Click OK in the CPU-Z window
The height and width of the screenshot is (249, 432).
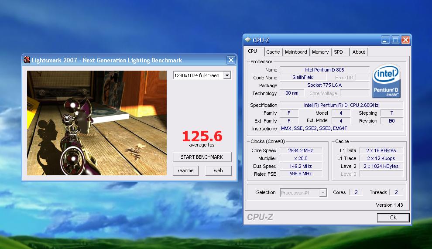click(x=393, y=218)
